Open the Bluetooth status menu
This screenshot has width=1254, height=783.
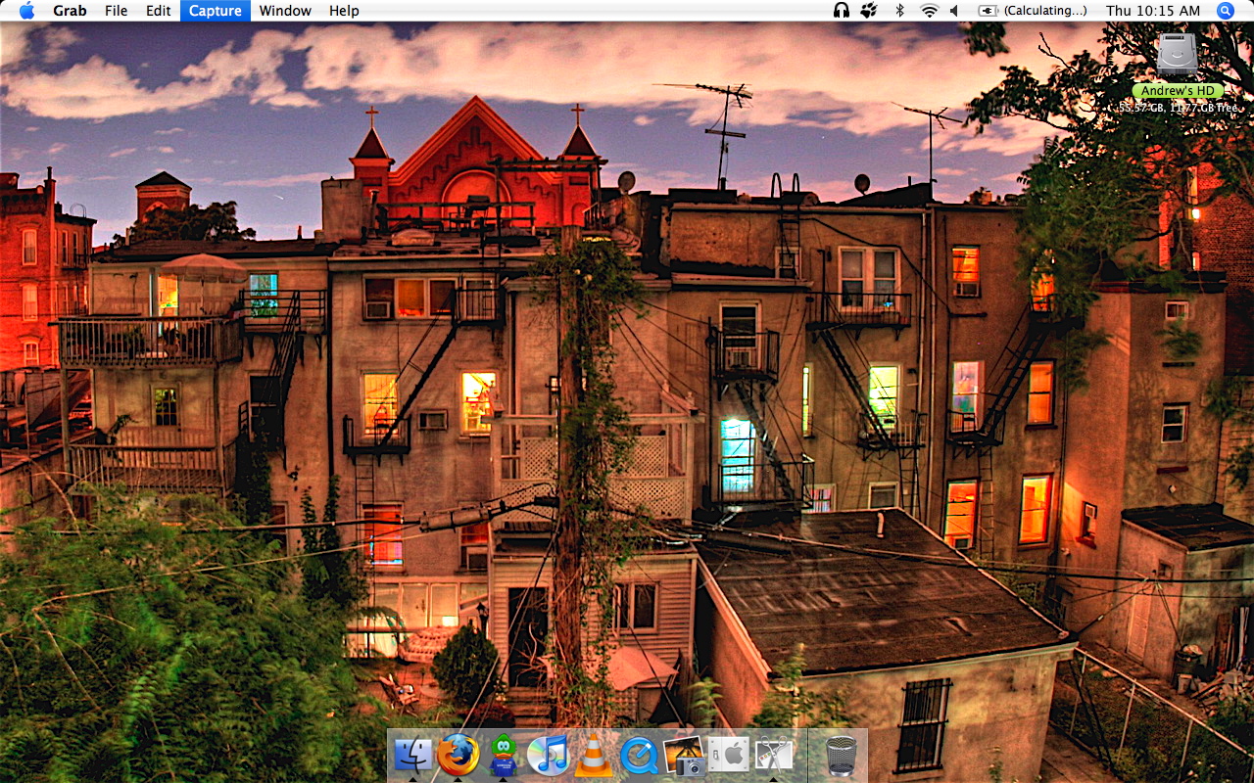coord(899,11)
